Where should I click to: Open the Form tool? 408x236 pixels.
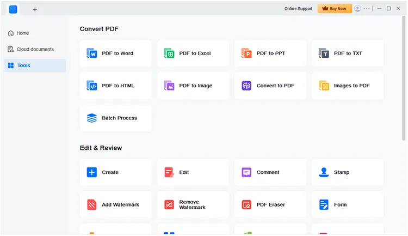point(348,204)
